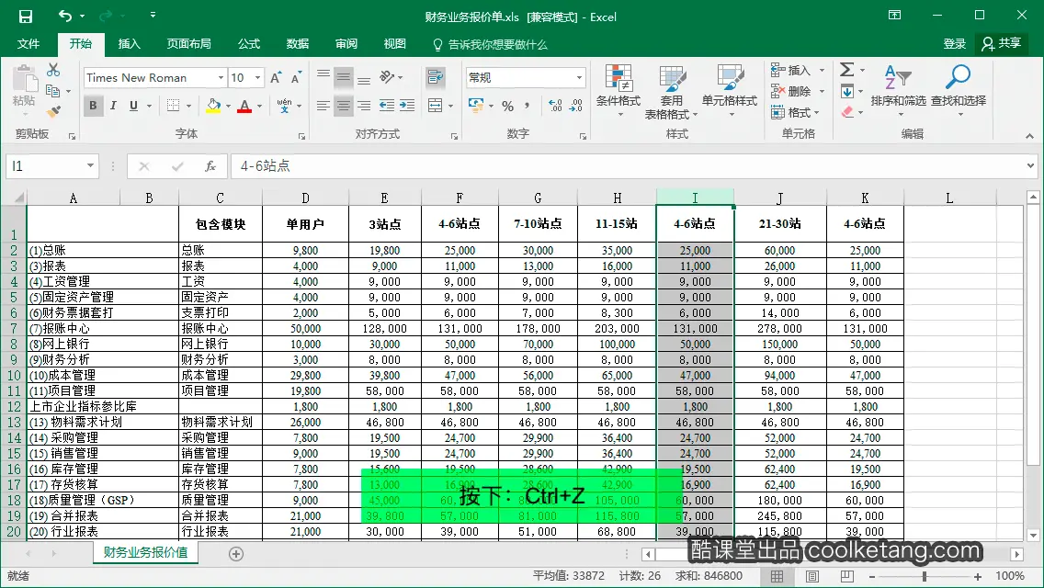Toggle middle vertical alignment
The image size is (1044, 588).
click(x=344, y=77)
